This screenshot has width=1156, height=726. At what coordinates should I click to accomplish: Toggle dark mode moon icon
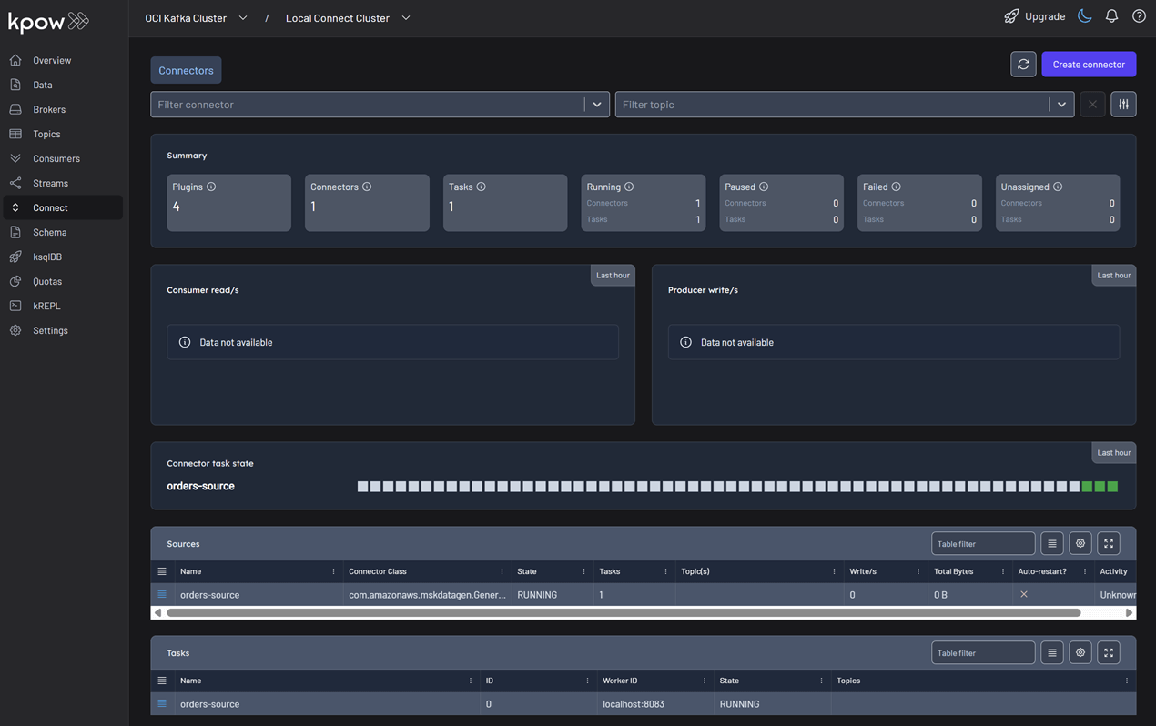(1084, 16)
